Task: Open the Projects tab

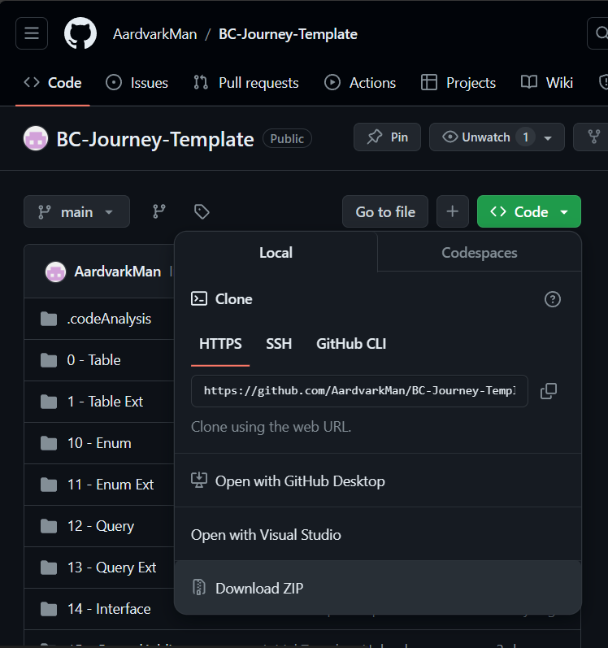Action: (x=458, y=83)
